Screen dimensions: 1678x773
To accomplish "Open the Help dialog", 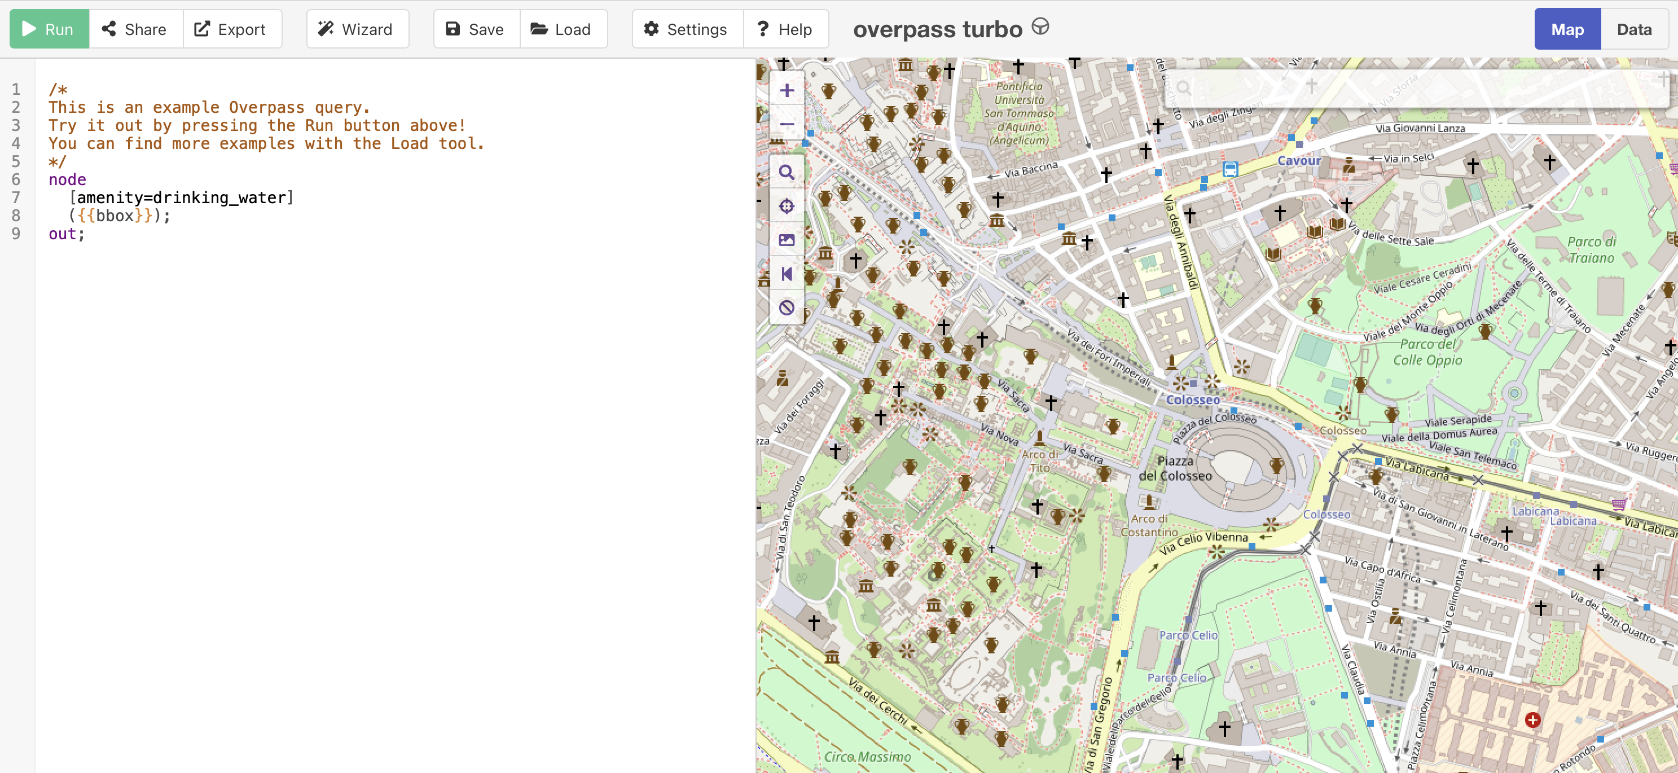I will (785, 29).
